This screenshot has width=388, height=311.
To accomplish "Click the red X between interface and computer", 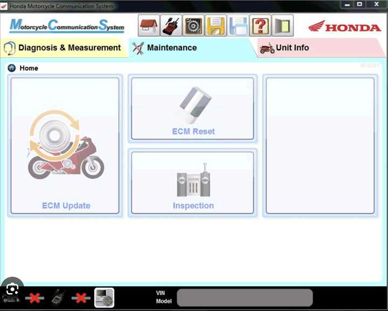I will coord(81,298).
